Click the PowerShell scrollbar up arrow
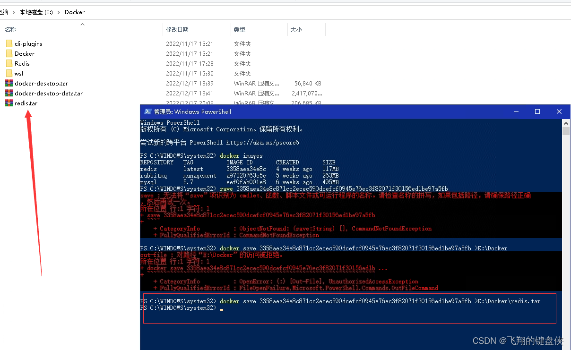This screenshot has height=350, width=571. click(x=566, y=122)
